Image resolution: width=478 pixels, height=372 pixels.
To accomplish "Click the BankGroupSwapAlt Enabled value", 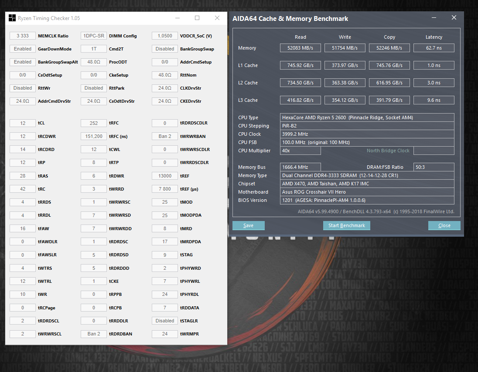I will coord(23,62).
